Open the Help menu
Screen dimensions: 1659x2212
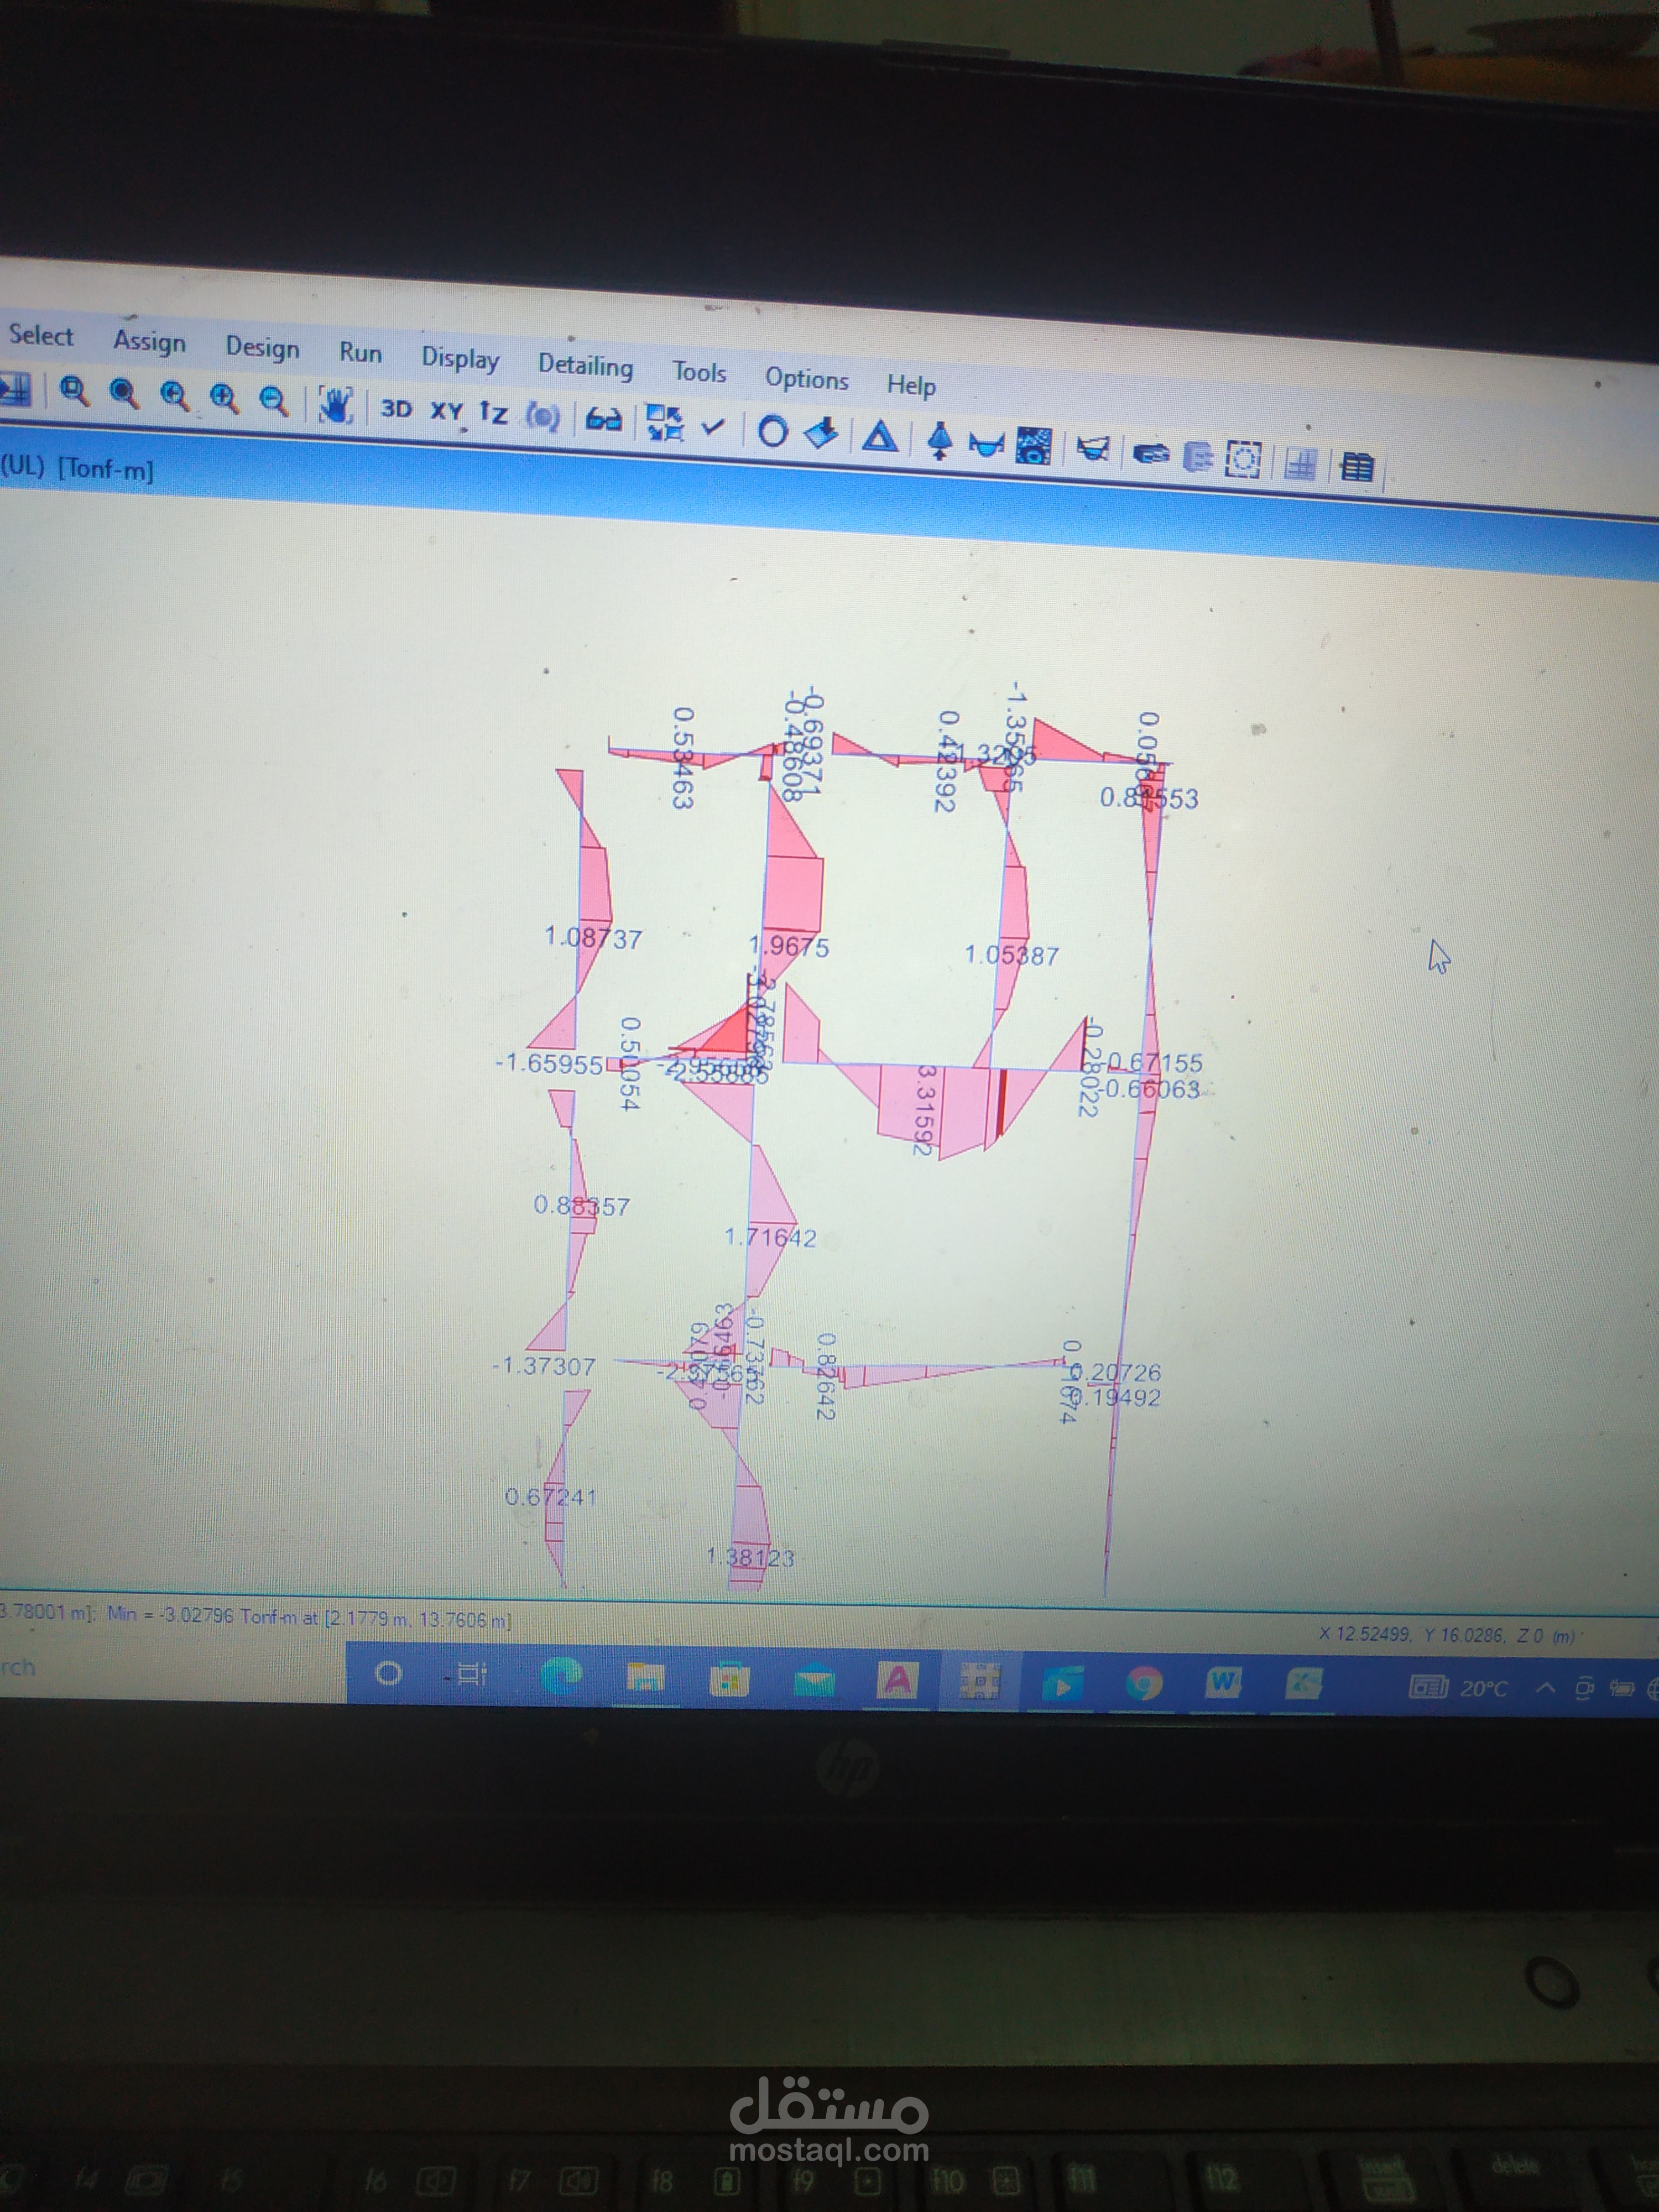pyautogui.click(x=911, y=385)
